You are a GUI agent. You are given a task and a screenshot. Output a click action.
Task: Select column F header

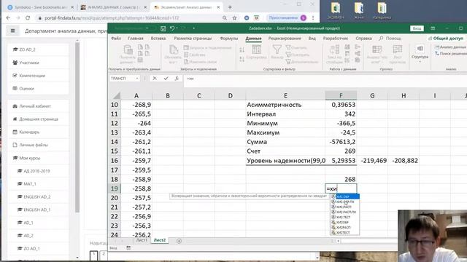click(x=341, y=95)
